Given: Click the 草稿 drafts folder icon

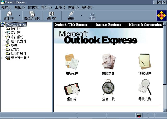Looking at the screenshot, I should (x=8, y=45).
